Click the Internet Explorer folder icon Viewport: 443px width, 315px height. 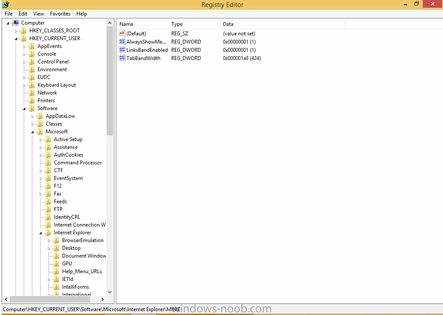[48, 233]
